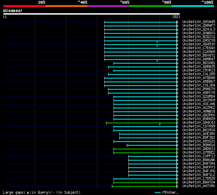Click the cyan ~100% identity color band

[193, 6]
